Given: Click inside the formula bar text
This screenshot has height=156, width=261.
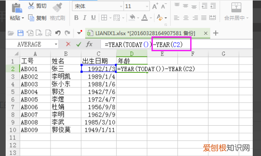Looking at the screenshot, I should click(144, 45).
